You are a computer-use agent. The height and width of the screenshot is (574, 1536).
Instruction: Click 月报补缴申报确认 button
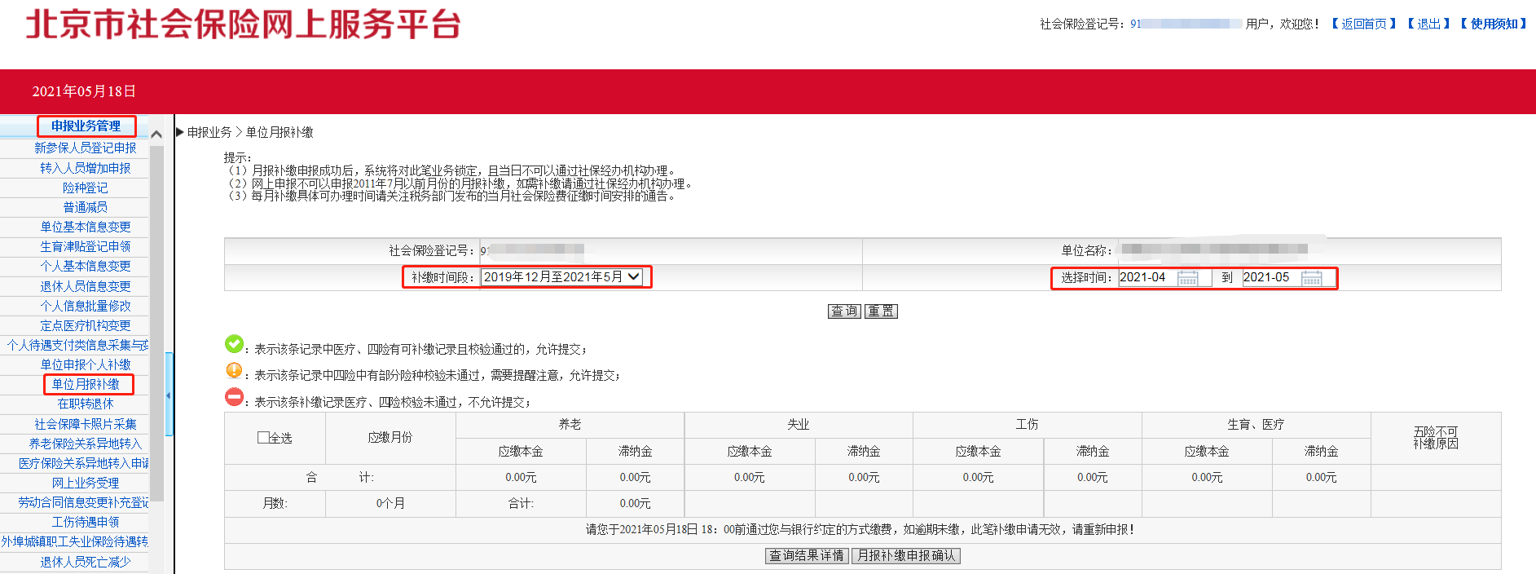tap(906, 556)
